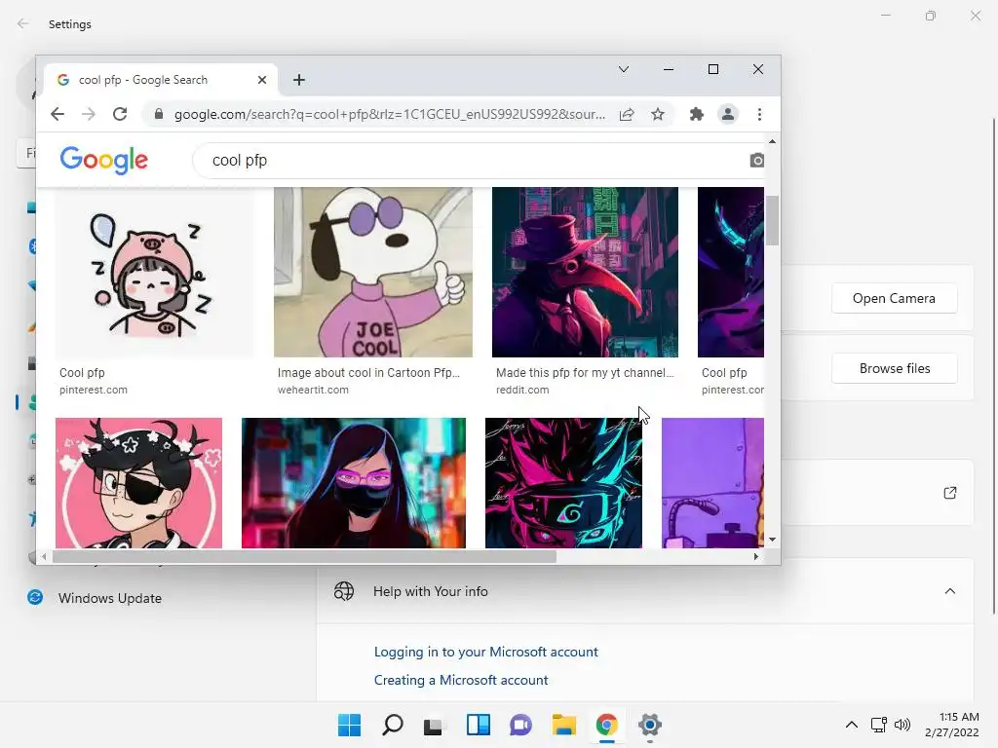
Task: Open Task View from the taskbar
Action: coord(434,725)
